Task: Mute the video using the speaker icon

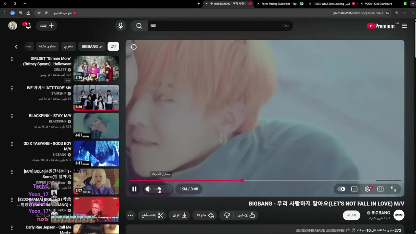Action: point(148,189)
